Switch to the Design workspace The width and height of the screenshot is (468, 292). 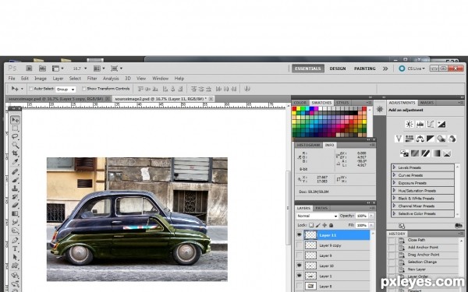pos(338,69)
